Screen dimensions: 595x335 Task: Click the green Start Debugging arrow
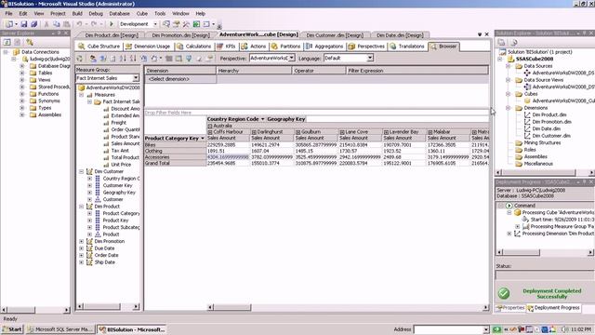click(x=112, y=24)
